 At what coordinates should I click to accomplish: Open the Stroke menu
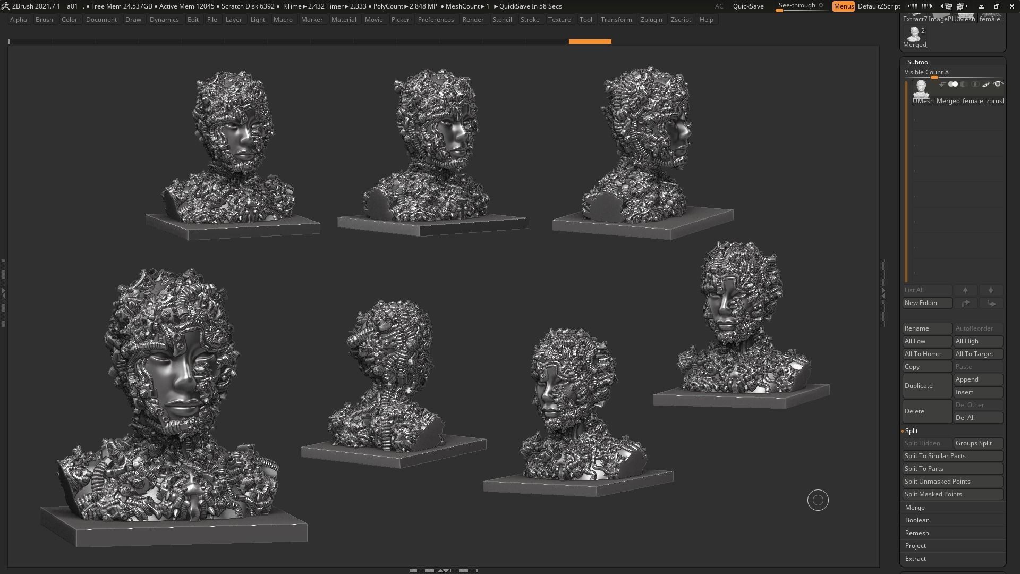[x=529, y=20]
